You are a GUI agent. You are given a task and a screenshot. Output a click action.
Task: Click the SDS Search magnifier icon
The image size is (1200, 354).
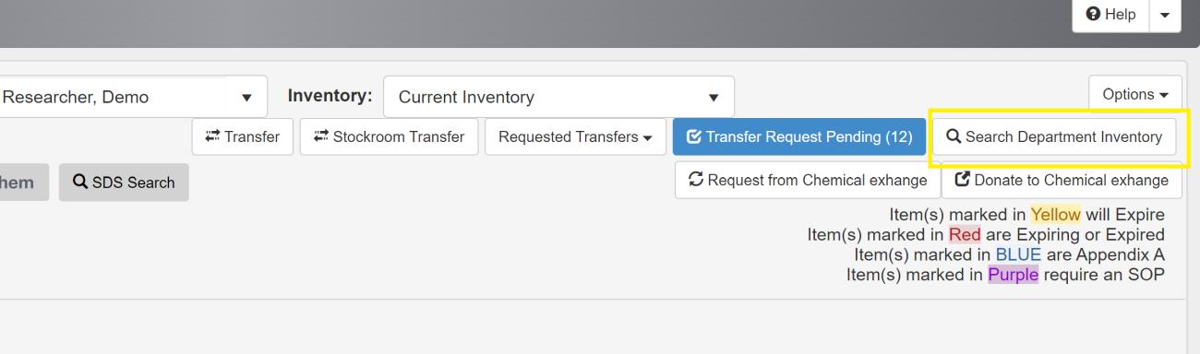(x=80, y=183)
